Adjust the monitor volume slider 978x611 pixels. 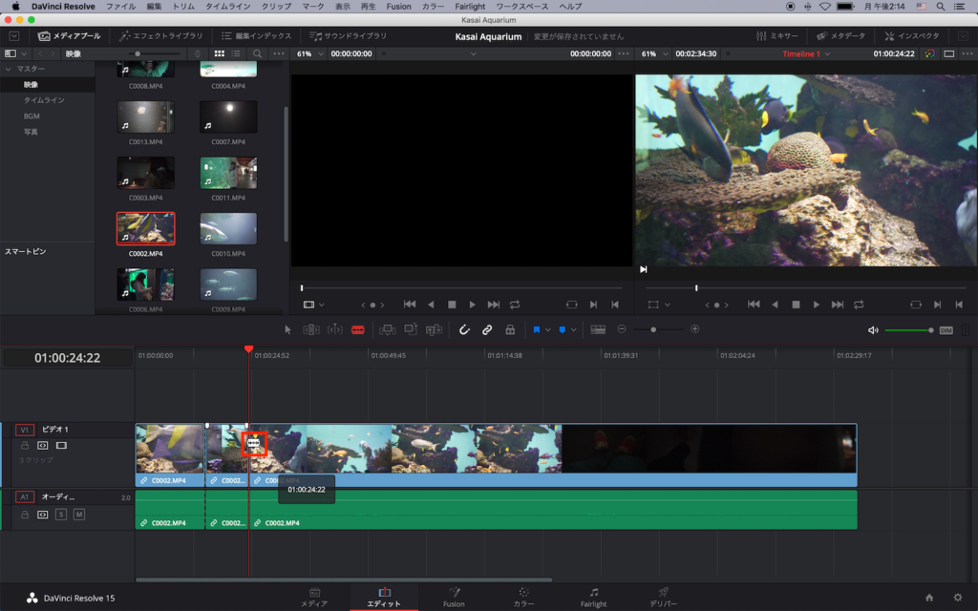(907, 330)
